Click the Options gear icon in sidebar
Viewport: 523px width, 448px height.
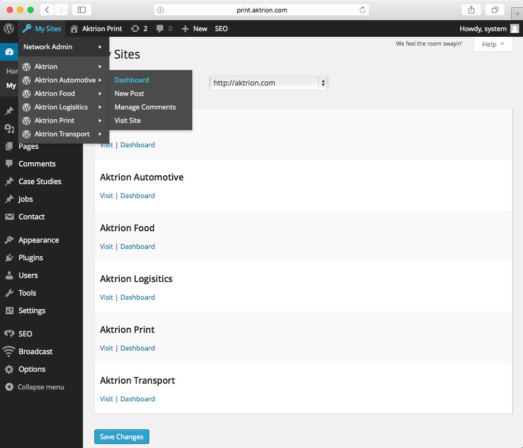[x=9, y=369]
